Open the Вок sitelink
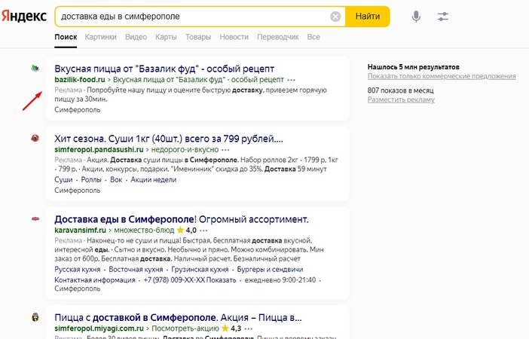The width and height of the screenshot is (529, 339). pos(116,179)
